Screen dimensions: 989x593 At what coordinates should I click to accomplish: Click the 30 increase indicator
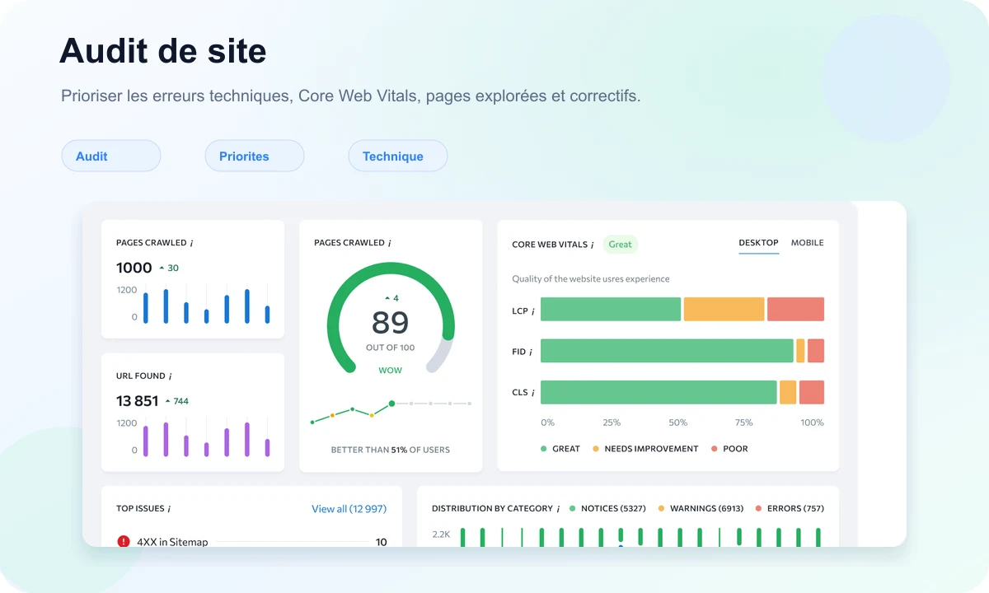(169, 268)
